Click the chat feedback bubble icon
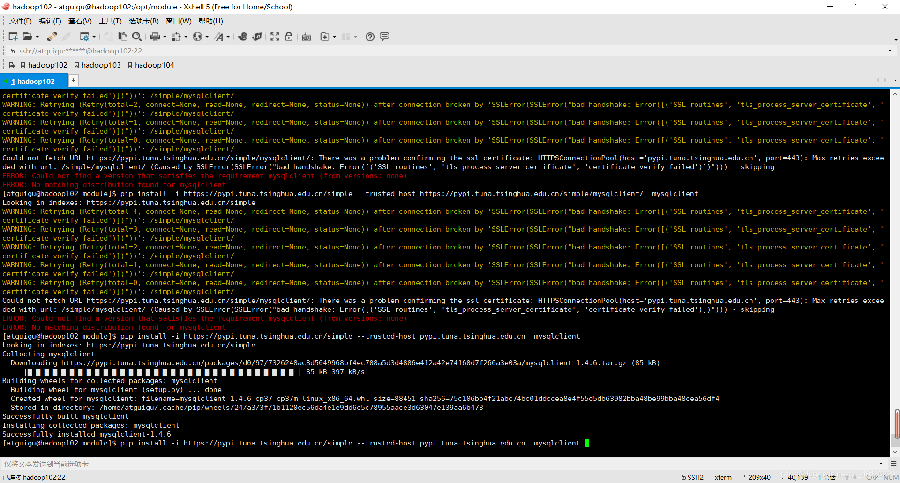The width and height of the screenshot is (900, 483). point(384,37)
